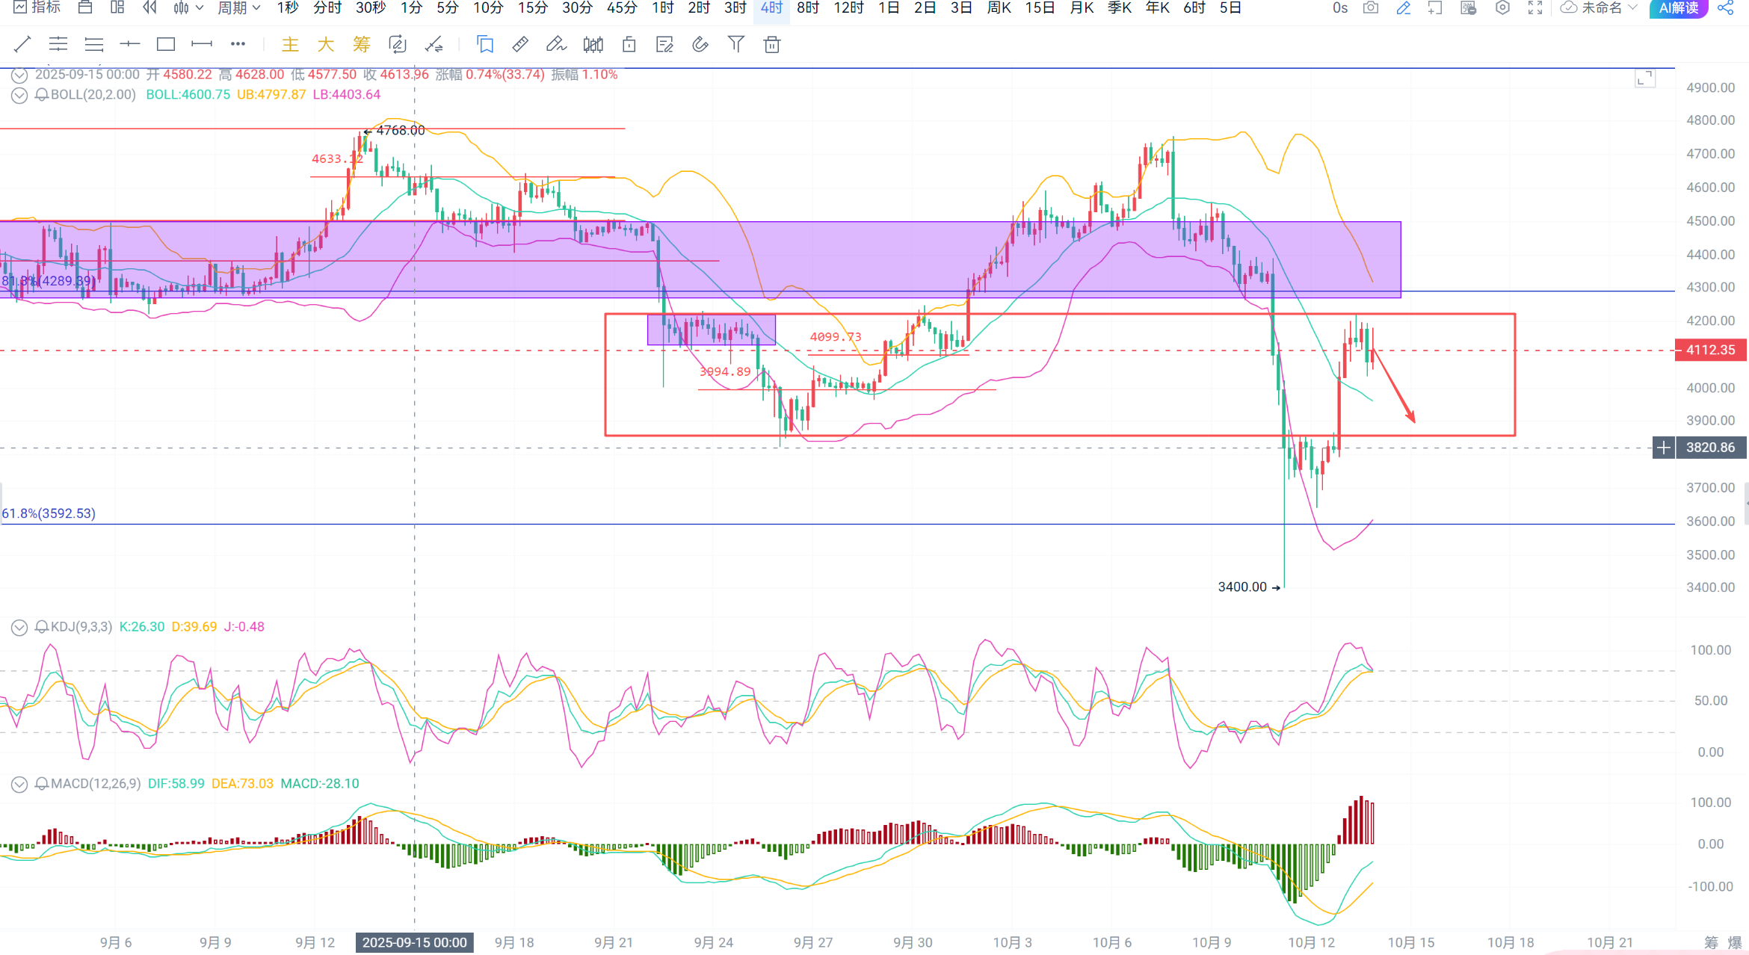Screen dimensions: 1749x955
Task: Click the funnel filter icon
Action: (736, 45)
